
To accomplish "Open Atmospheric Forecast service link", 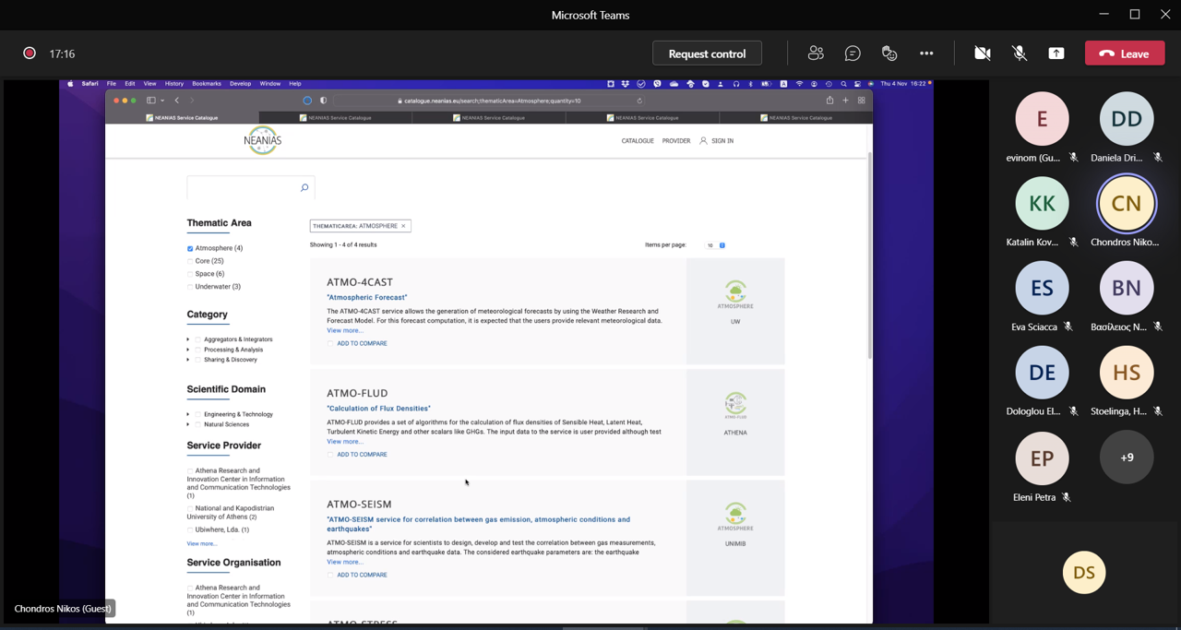I will coord(367,297).
